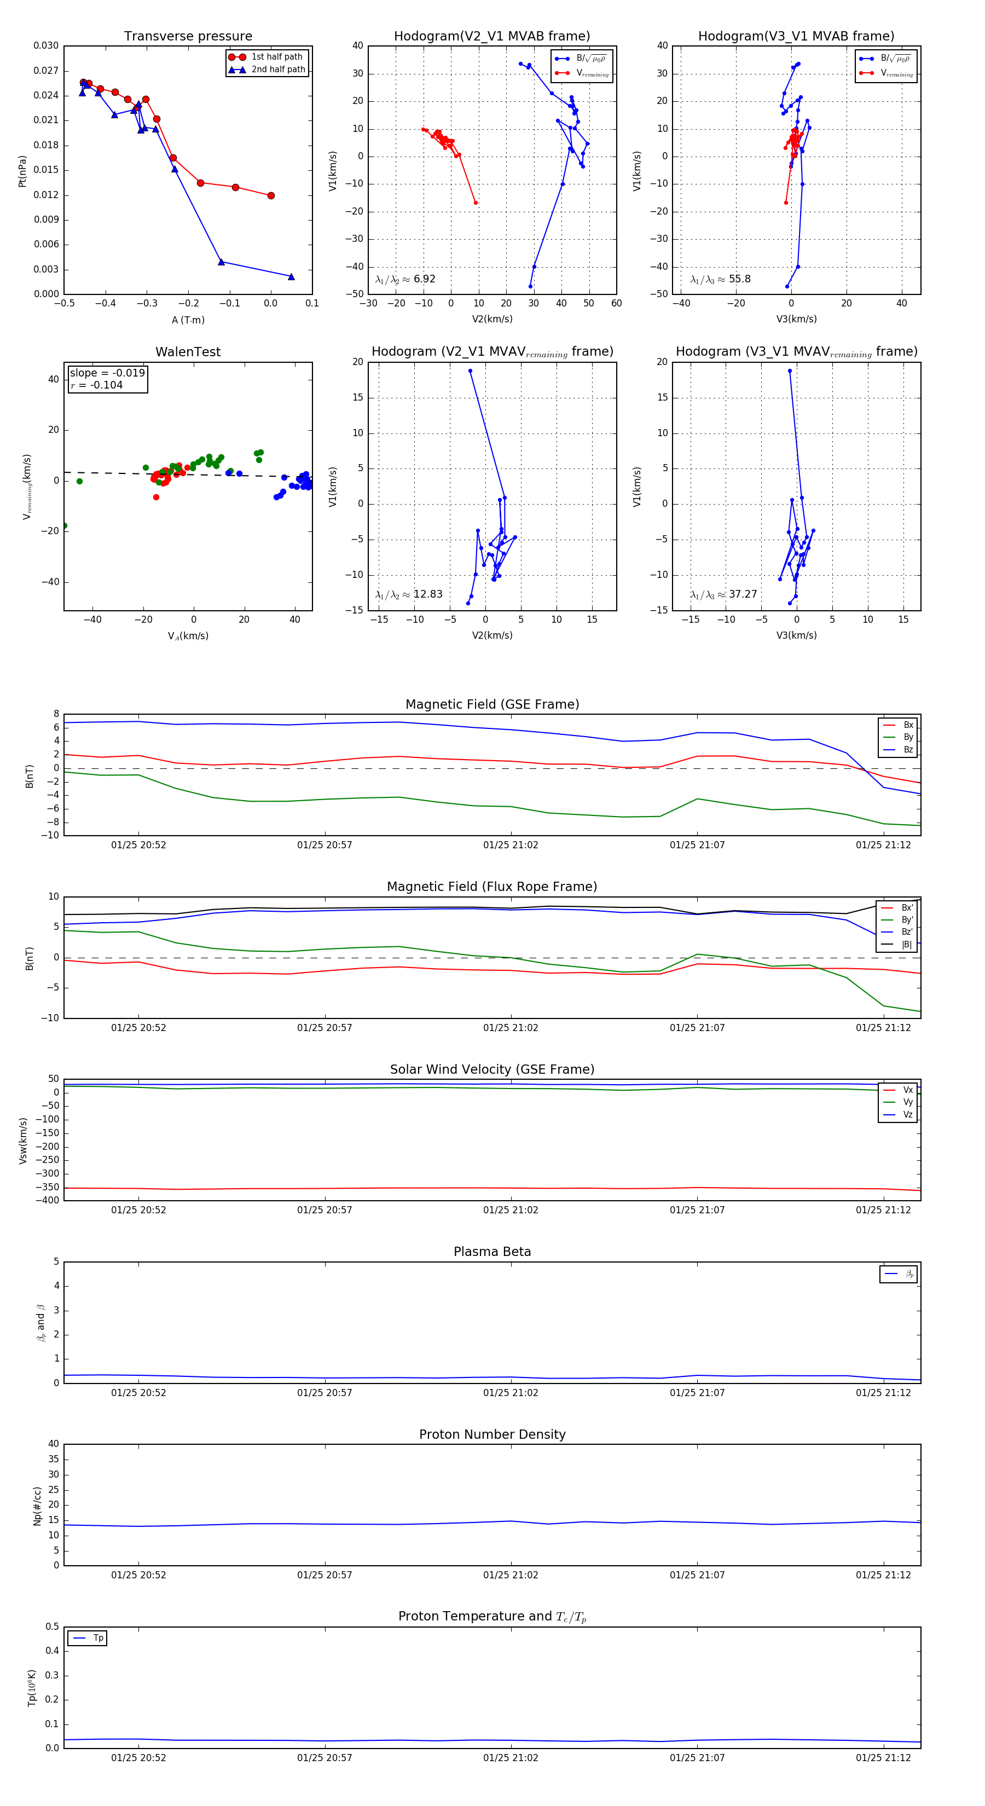Select '2nd half path' legend entry

pyautogui.click(x=267, y=70)
